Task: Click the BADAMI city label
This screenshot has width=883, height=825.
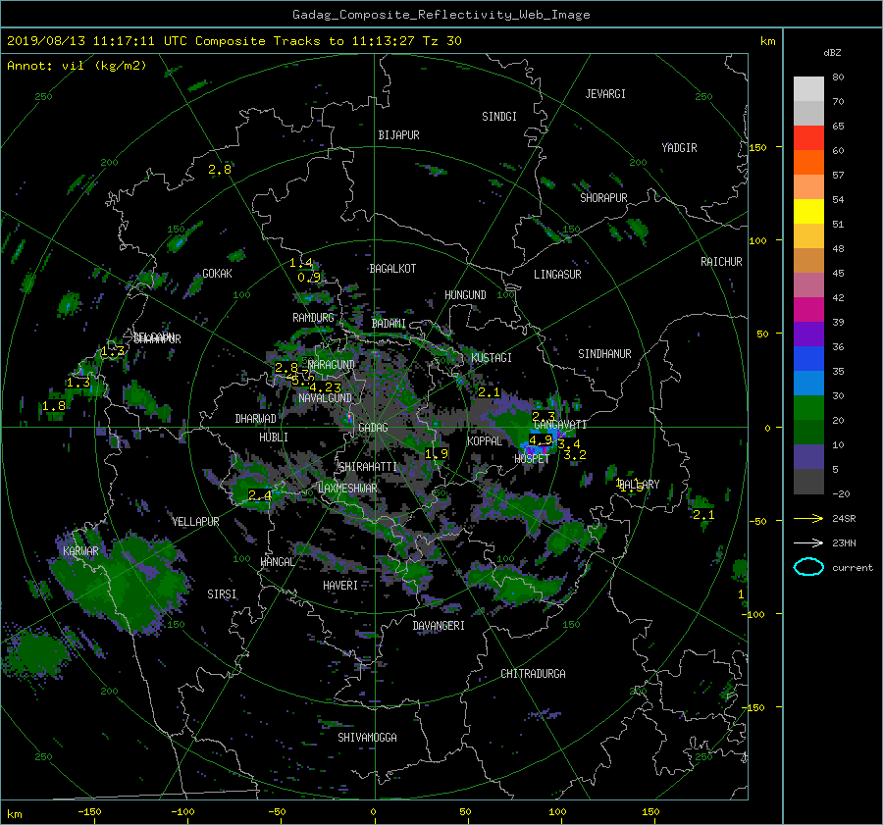Action: click(x=389, y=324)
